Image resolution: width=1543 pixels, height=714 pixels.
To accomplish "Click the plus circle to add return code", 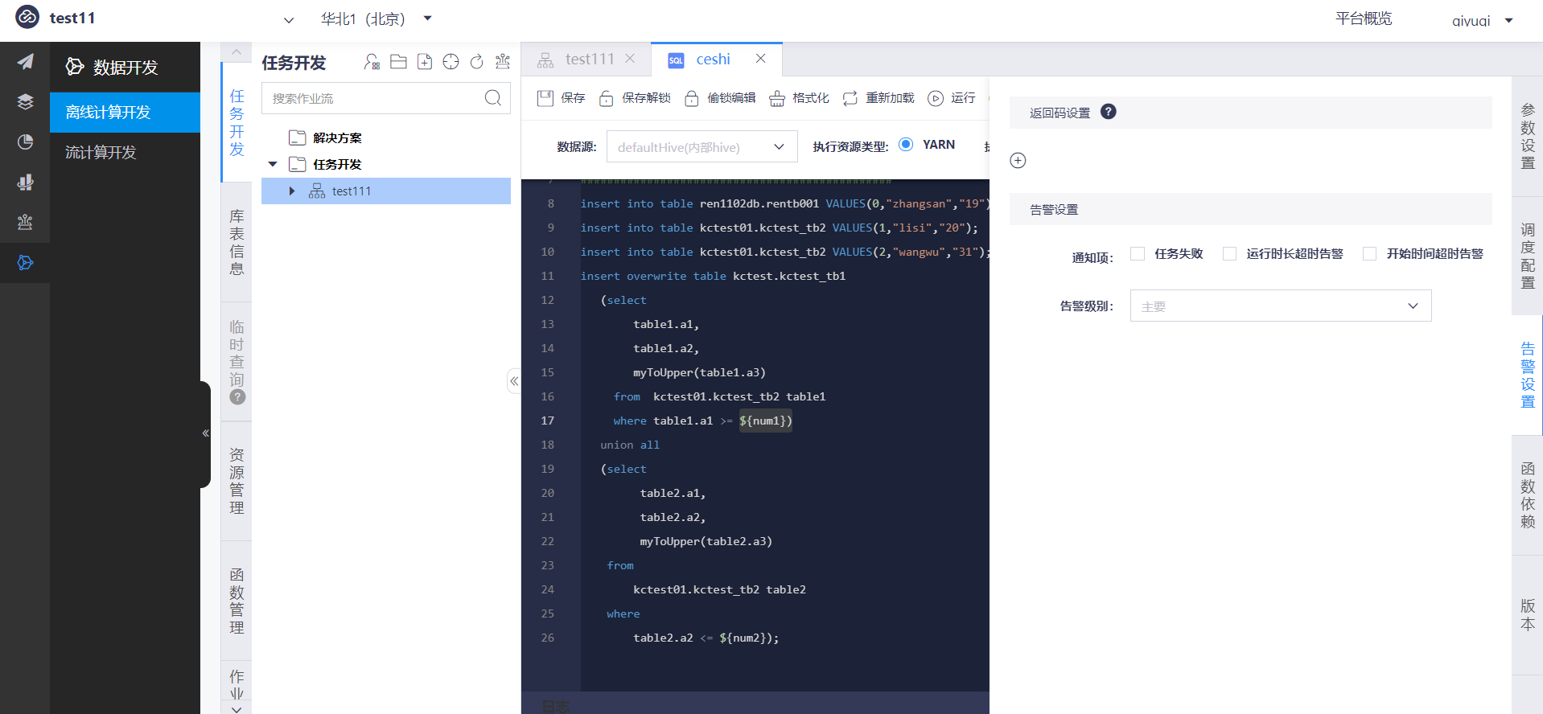I will point(1018,161).
